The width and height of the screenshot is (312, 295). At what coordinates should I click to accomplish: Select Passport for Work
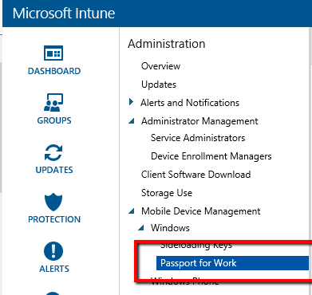click(x=232, y=263)
